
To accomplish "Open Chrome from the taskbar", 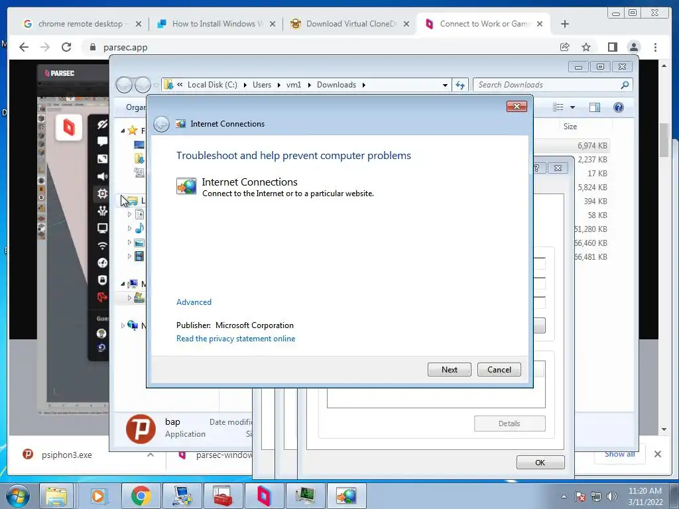I will point(141,496).
